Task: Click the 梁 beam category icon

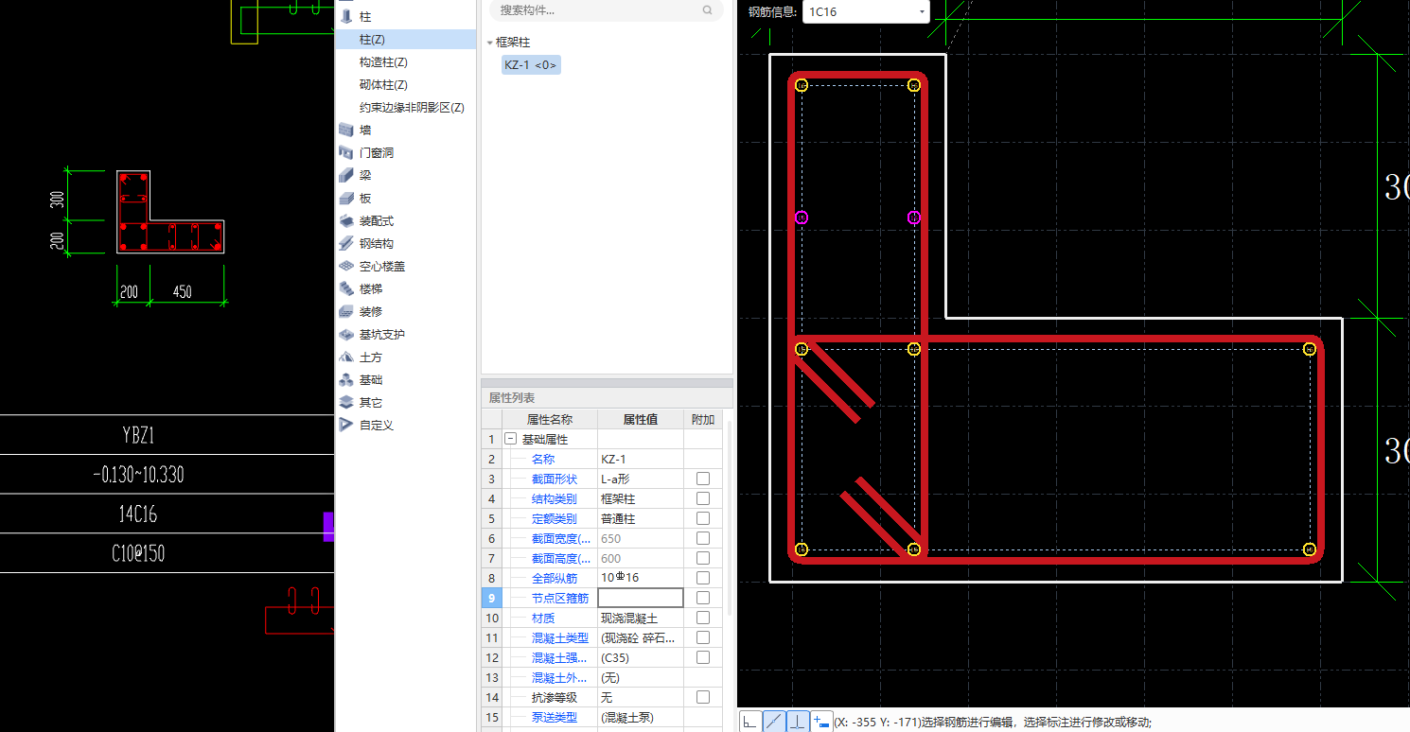Action: 345,175
